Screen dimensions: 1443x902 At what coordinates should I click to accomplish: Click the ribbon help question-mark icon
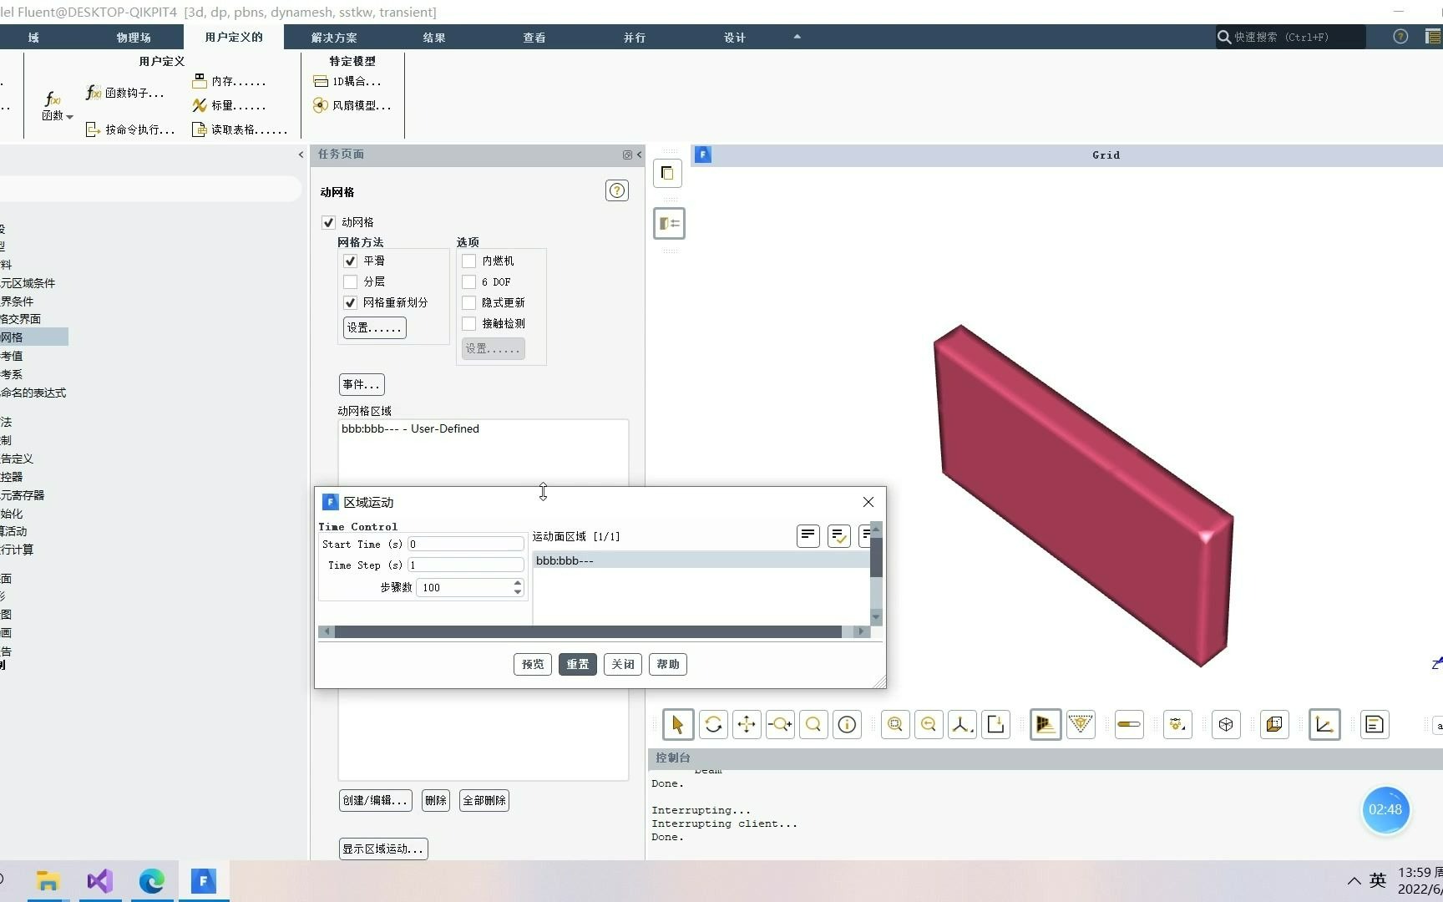1400,37
